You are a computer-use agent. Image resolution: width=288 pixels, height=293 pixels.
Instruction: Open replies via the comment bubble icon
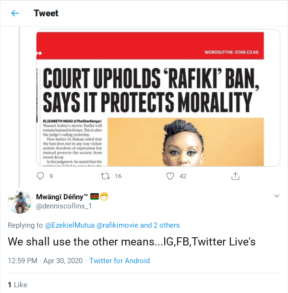coord(40,176)
